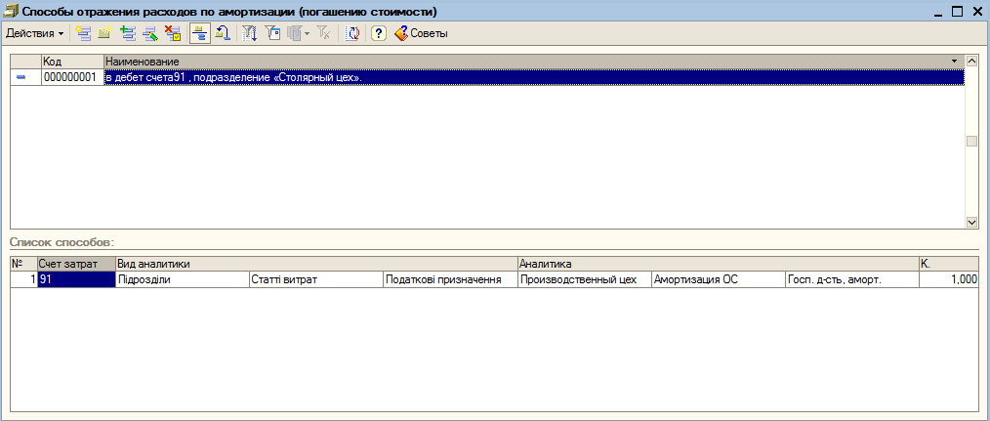Viewport: 990px width, 421px height.
Task: Click the Вид аналитики column header
Action: 316,263
